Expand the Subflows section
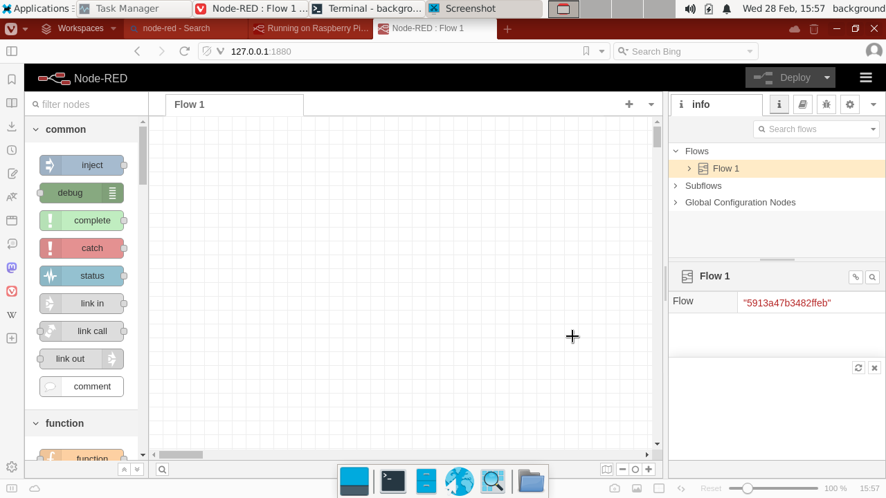 pos(676,185)
